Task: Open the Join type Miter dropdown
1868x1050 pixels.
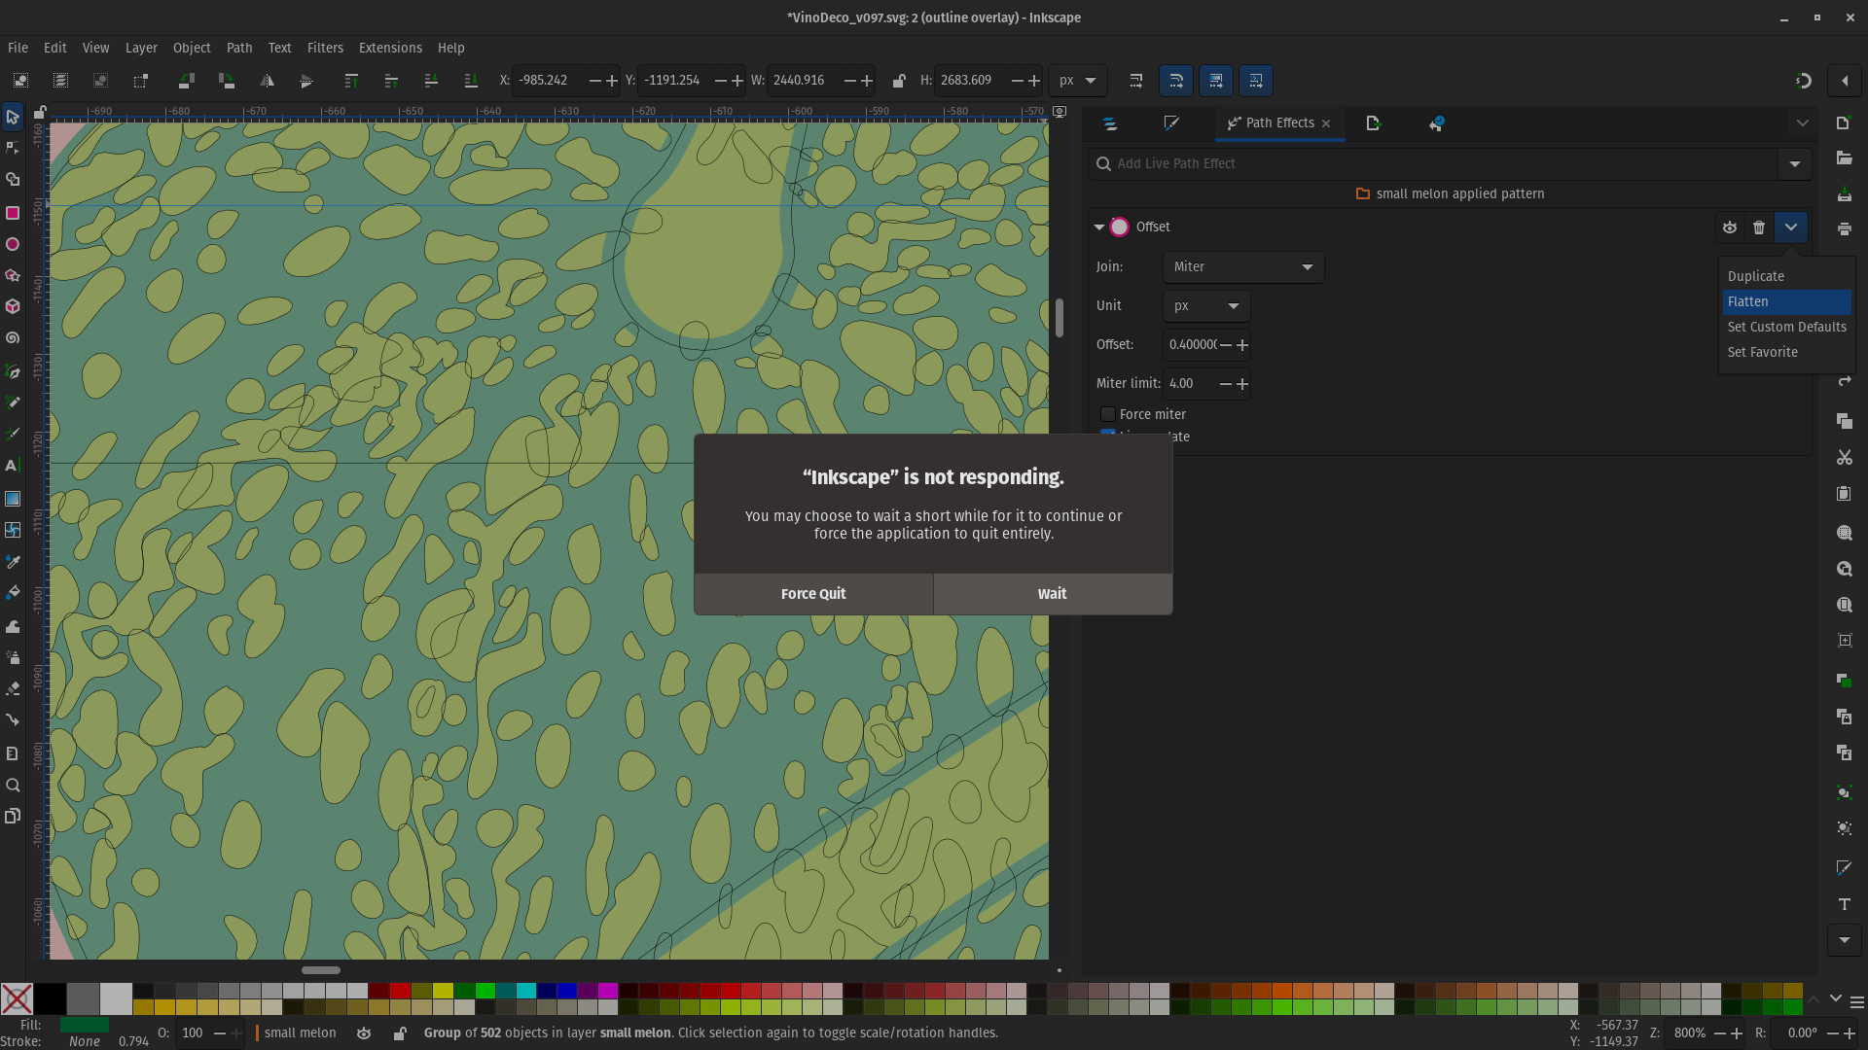Action: tap(1242, 267)
